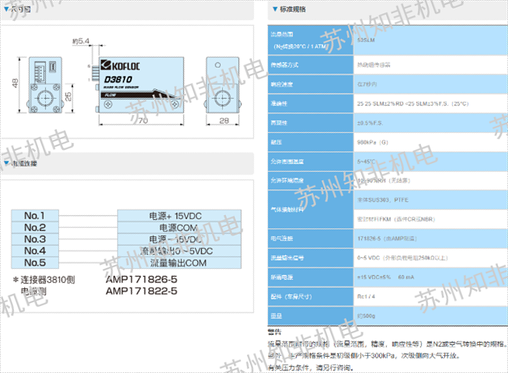Click the 流量输出信号 row label
508x373 pixels.
[x=287, y=258]
